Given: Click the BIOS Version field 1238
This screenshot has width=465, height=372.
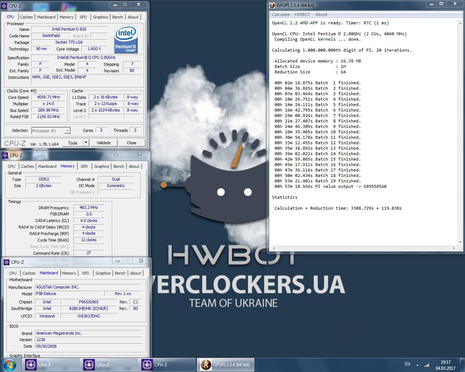Looking at the screenshot, I should tap(88, 340).
